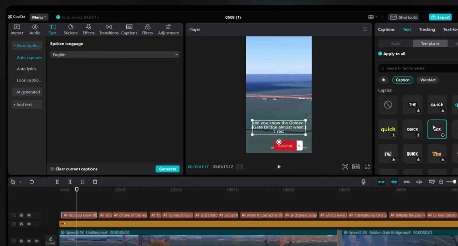Viewport: 458px width, 246px height.
Task: Open the Shortcuts panel
Action: pos(404,17)
